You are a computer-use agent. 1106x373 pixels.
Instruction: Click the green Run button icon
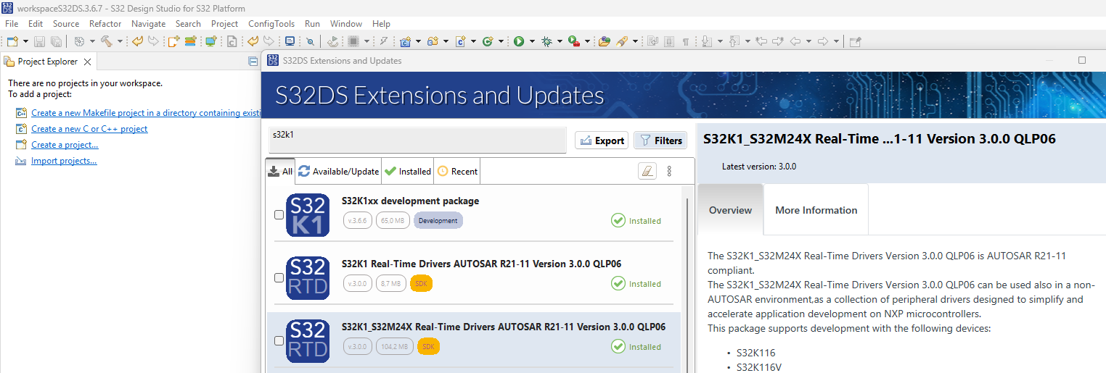519,41
